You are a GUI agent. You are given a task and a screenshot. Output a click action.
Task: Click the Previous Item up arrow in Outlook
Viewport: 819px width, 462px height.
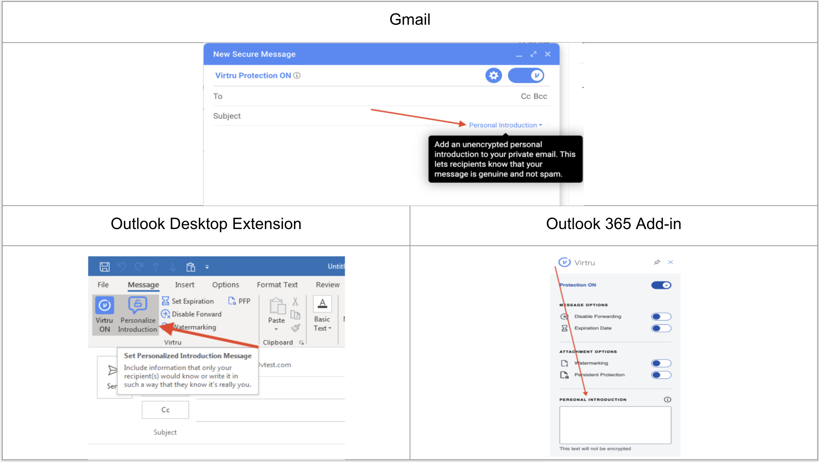click(156, 267)
